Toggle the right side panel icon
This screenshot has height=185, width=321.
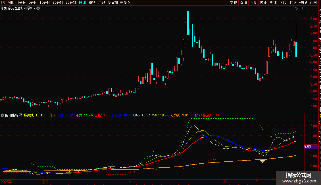[301, 9]
